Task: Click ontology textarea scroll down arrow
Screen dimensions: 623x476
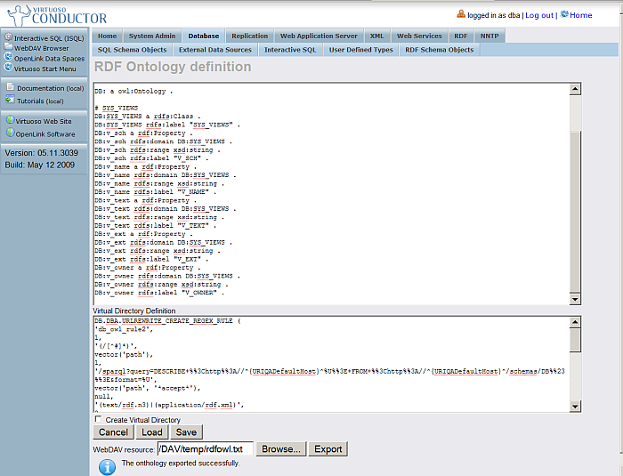Action: tap(575, 299)
